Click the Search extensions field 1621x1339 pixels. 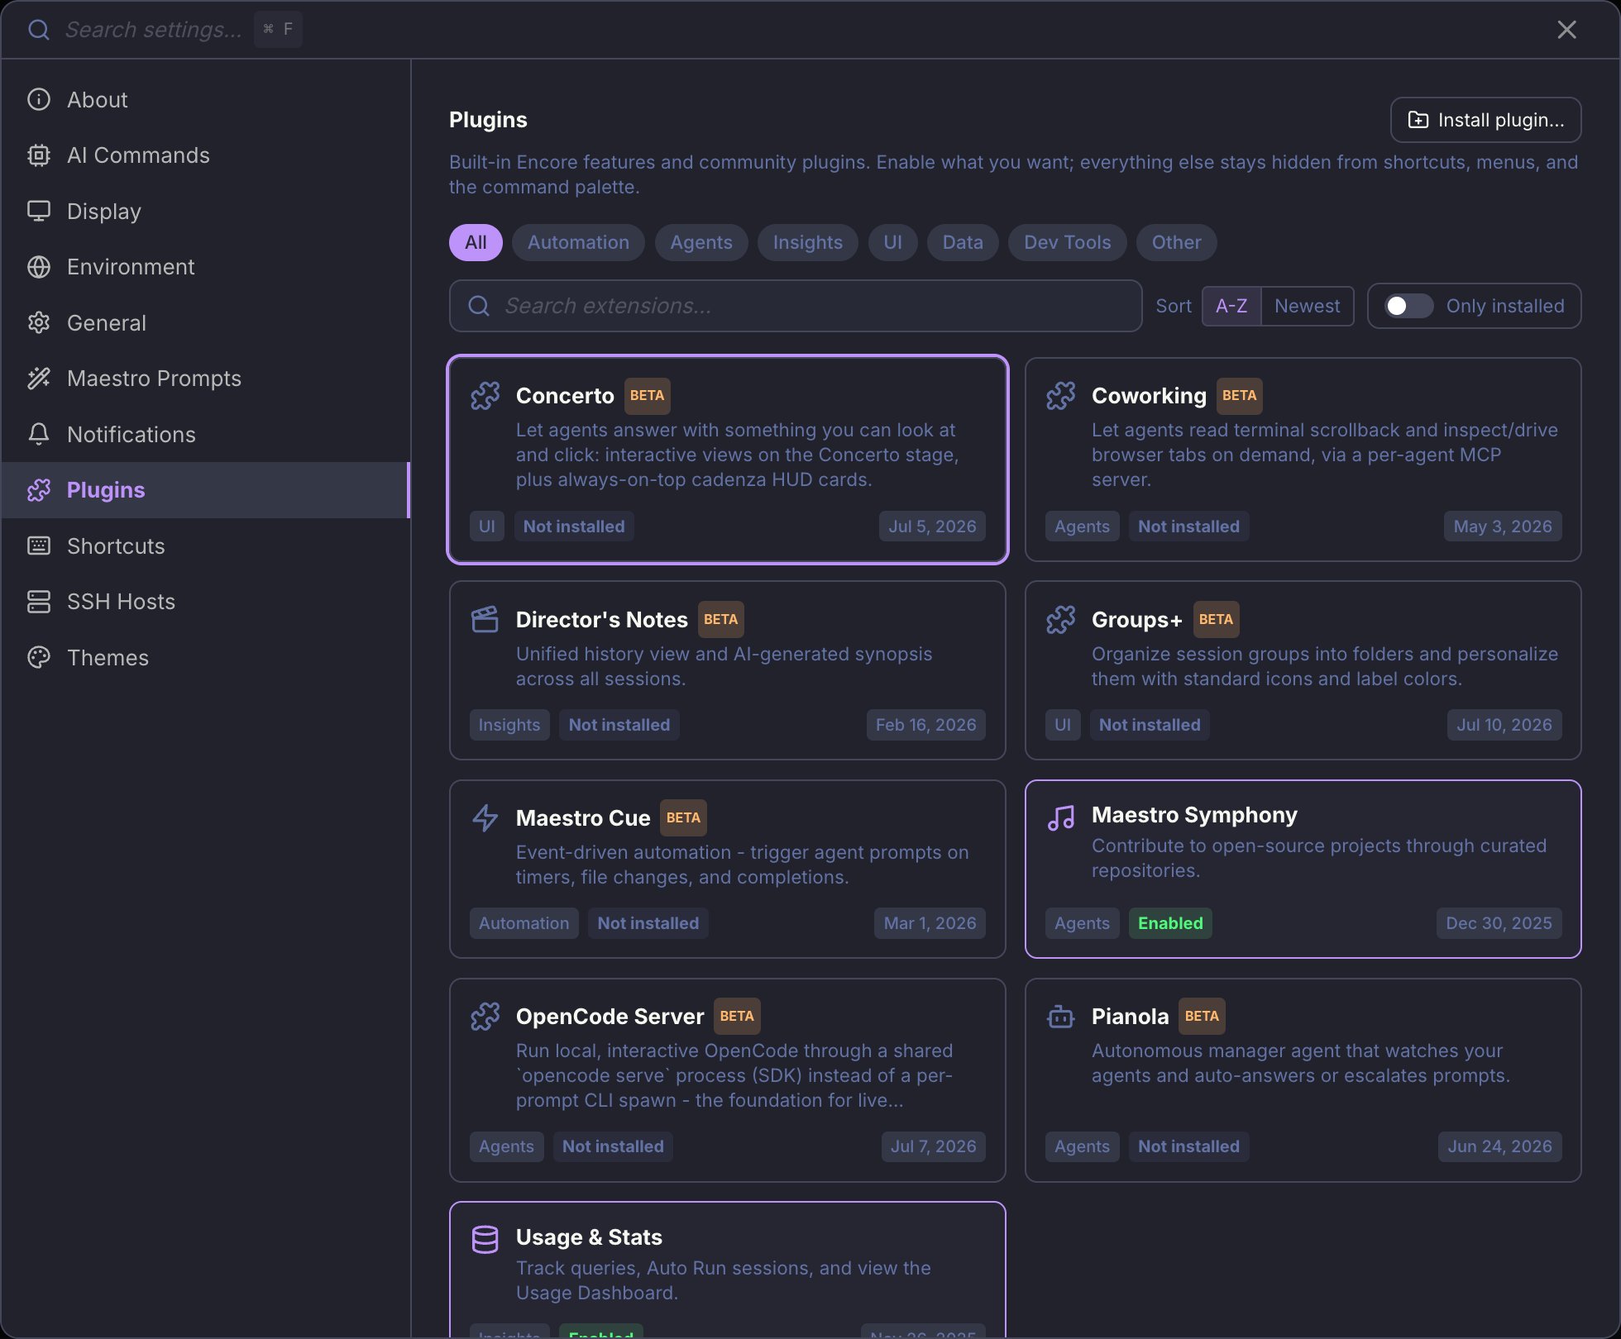point(795,306)
